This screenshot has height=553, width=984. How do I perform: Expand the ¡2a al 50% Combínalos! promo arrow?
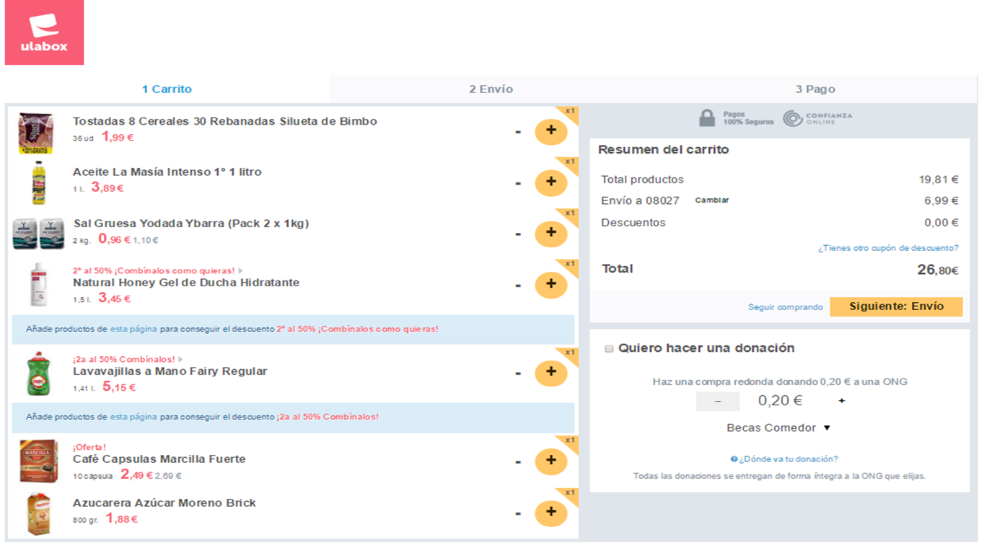[x=180, y=359]
